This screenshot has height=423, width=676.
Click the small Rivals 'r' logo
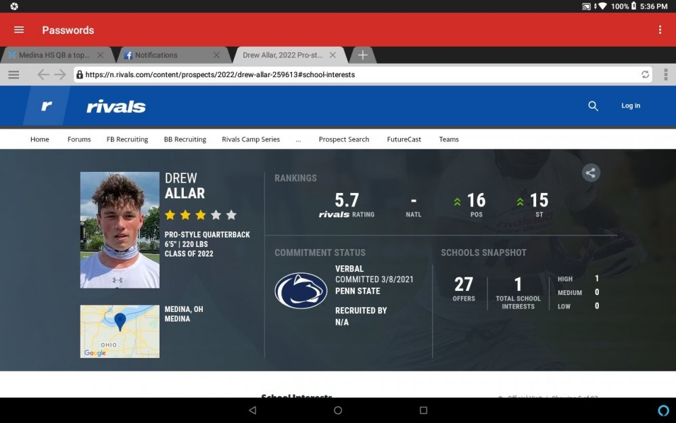coord(47,106)
